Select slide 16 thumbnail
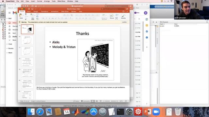Screen dimensions: 209x117 [27, 40]
